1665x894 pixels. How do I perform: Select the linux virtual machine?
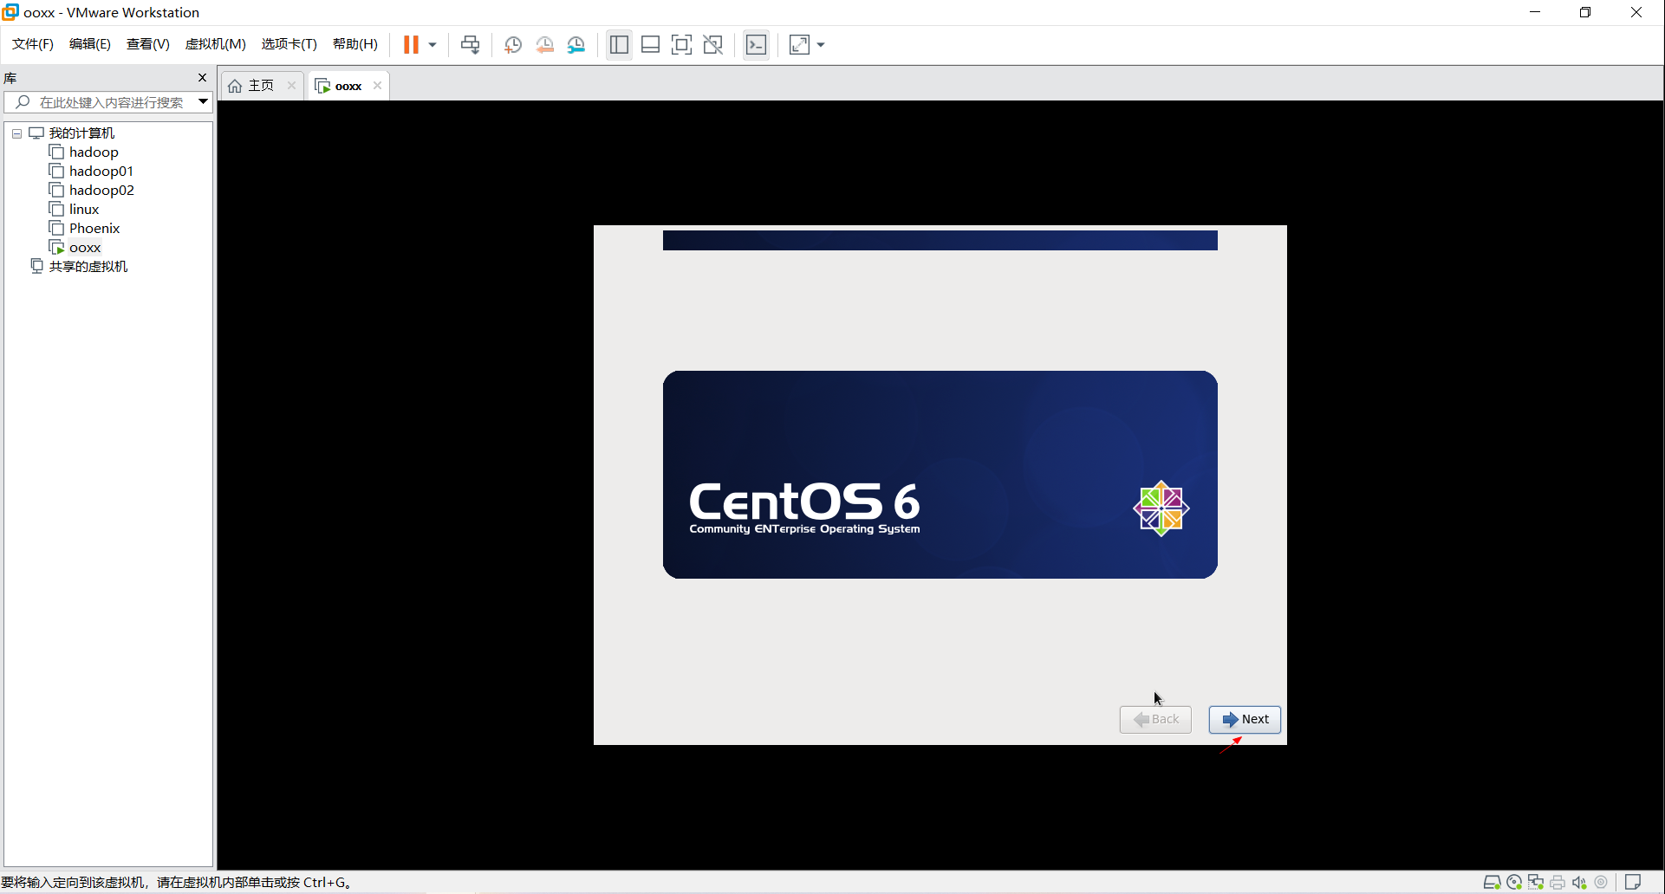[84, 210]
